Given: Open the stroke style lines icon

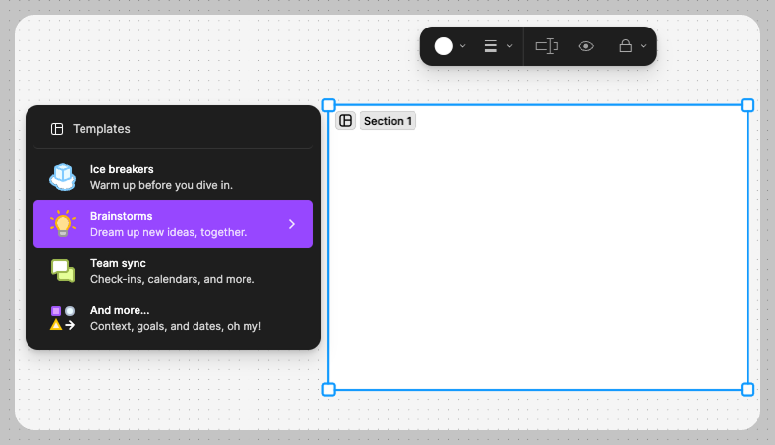Looking at the screenshot, I should (491, 46).
